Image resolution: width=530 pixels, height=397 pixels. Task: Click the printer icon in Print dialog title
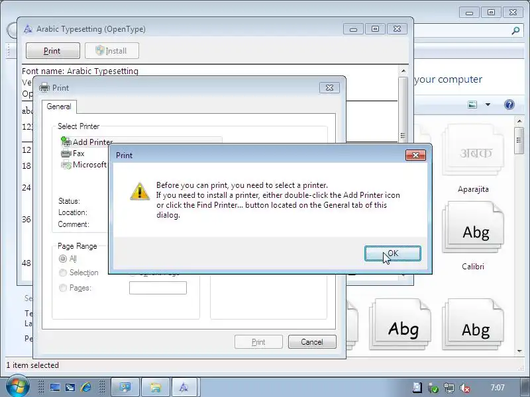coord(44,88)
